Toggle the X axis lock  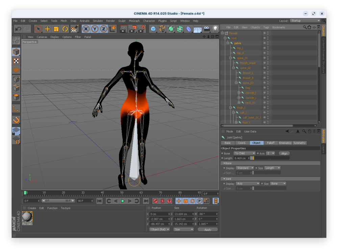point(86,29)
